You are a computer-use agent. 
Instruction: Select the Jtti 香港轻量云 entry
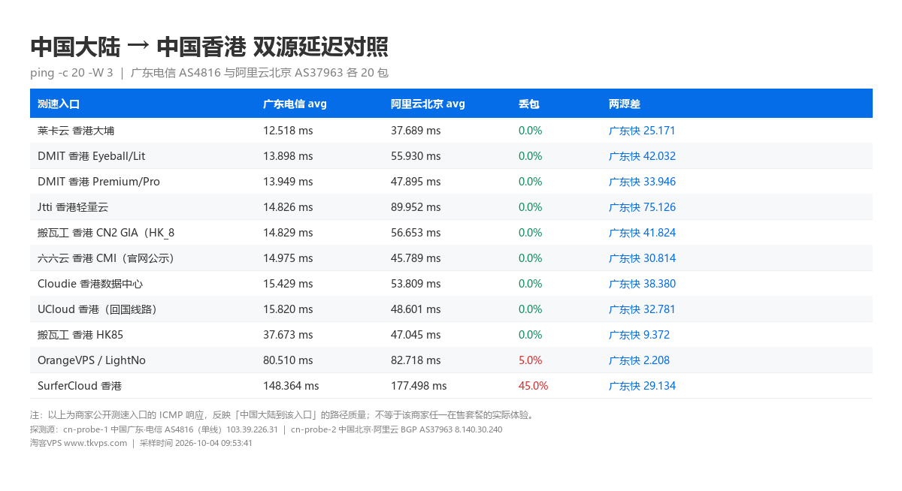point(73,207)
